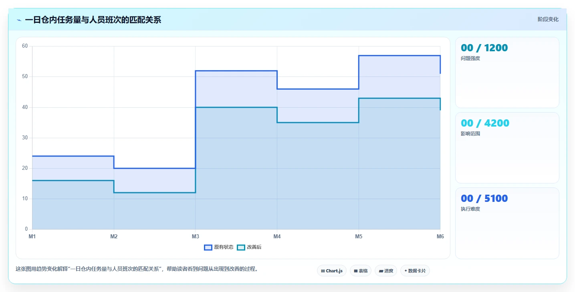Click the M6 axis label

440,237
